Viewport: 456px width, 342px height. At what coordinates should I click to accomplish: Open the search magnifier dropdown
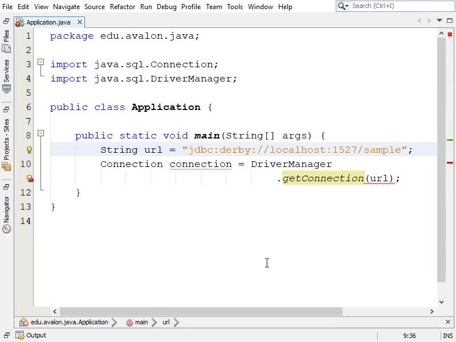click(x=343, y=6)
